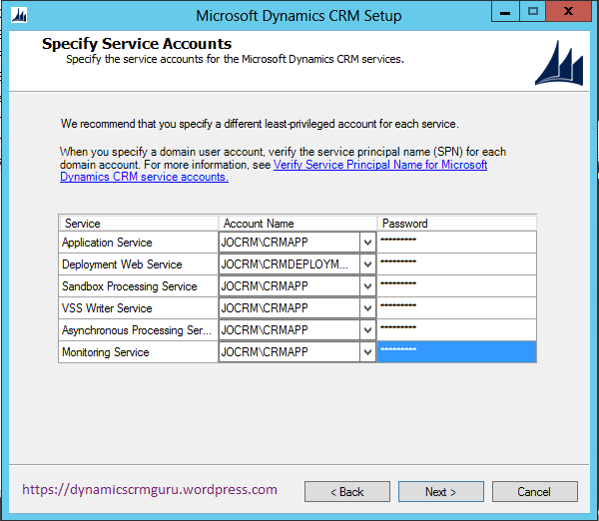Go back with the Back button
Viewport: 599px width, 521px height.
click(347, 492)
